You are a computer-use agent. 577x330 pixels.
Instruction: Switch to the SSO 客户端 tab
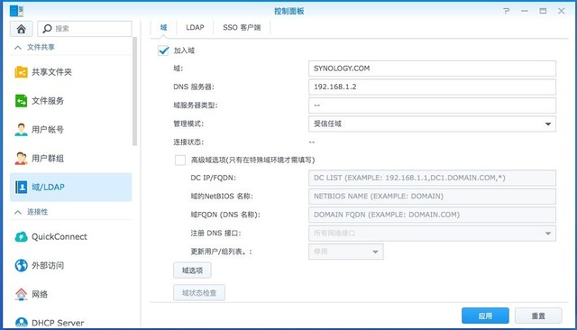pyautogui.click(x=242, y=28)
